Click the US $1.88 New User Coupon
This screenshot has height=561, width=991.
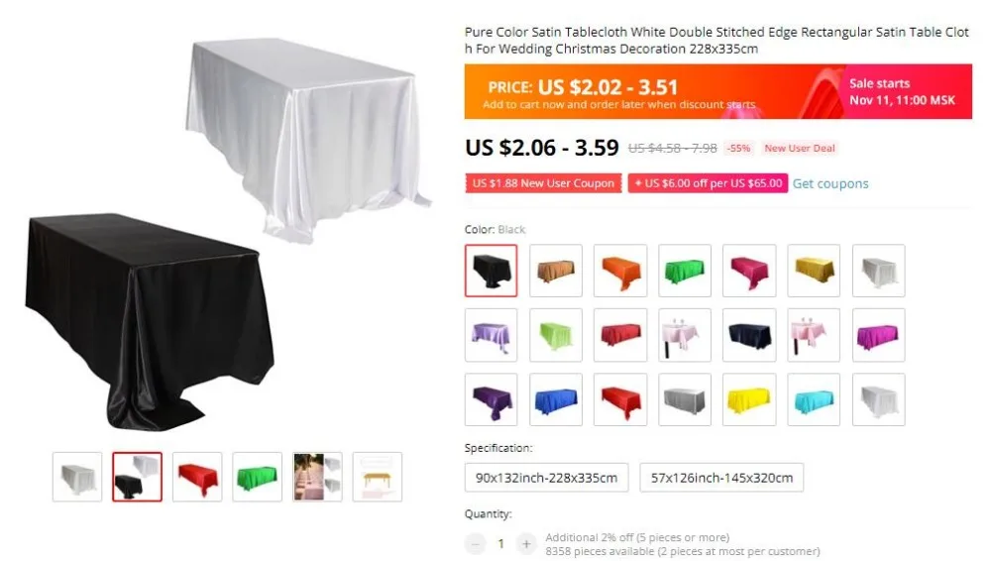(x=543, y=183)
